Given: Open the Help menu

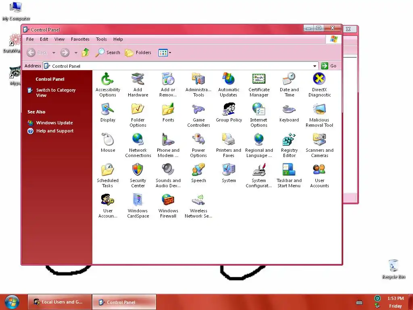Looking at the screenshot, I should (x=118, y=39).
